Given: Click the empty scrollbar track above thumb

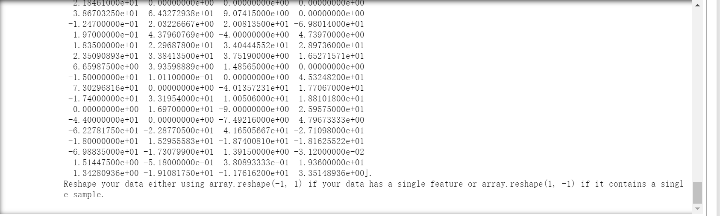Looking at the screenshot, I should (x=697, y=96).
